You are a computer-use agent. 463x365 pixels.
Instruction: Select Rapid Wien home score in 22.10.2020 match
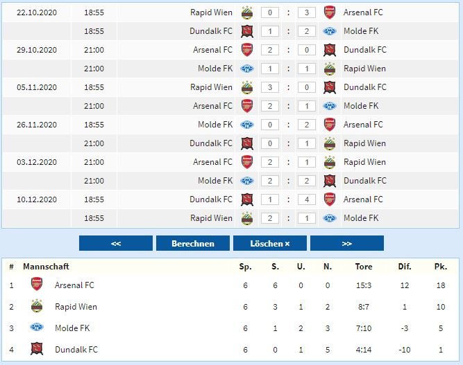pyautogui.click(x=270, y=12)
